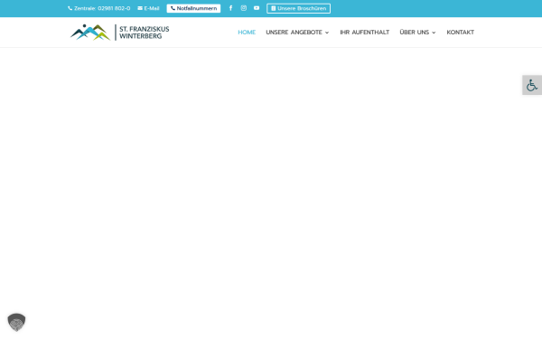Expand the ÜBER UNS dropdown chevron
This screenshot has width=542, height=339.
tap(434, 33)
